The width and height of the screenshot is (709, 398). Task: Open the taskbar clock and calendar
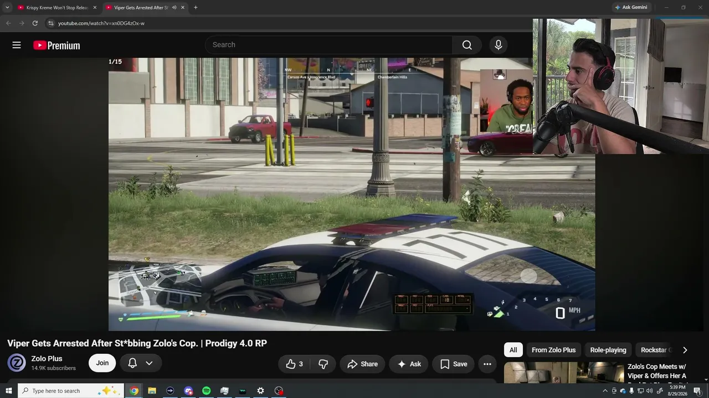point(677,391)
